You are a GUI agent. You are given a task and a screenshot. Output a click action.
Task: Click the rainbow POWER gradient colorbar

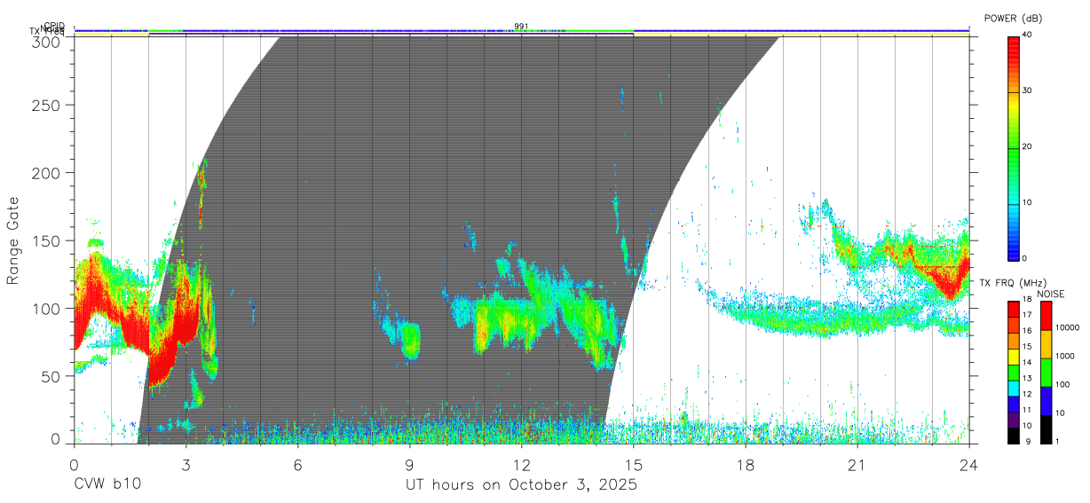pos(1014,147)
